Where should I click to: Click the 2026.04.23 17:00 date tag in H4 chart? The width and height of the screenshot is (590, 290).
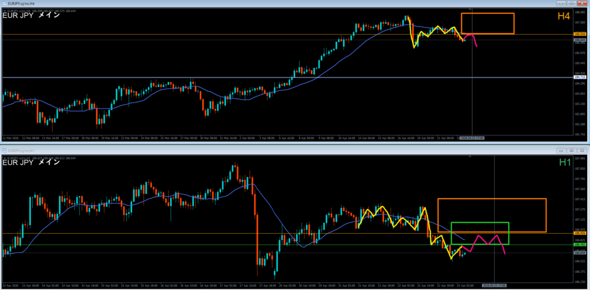472,138
